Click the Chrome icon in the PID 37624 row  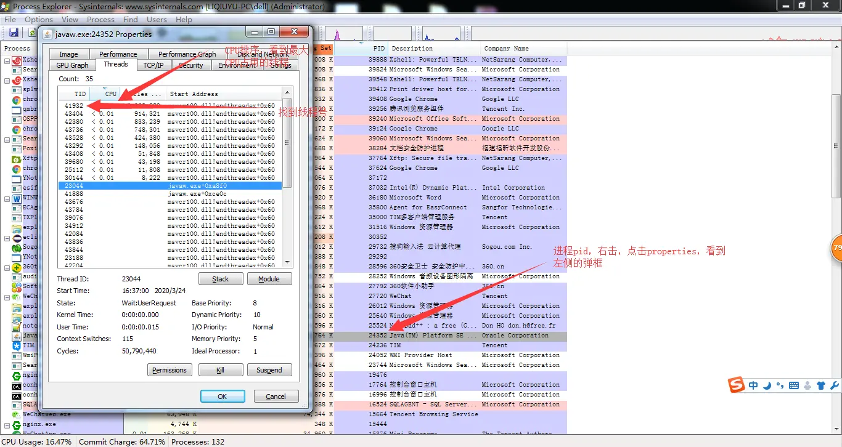(x=17, y=168)
